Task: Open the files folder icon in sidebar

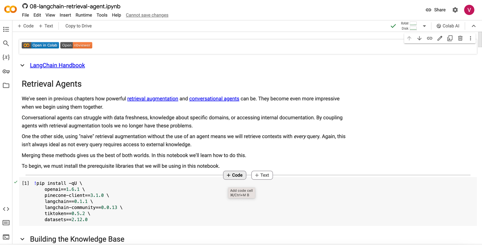Action: click(x=6, y=85)
